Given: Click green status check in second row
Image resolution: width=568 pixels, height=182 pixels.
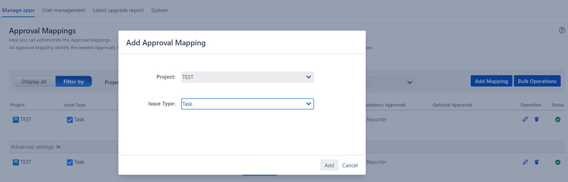Looking at the screenshot, I should [x=558, y=162].
